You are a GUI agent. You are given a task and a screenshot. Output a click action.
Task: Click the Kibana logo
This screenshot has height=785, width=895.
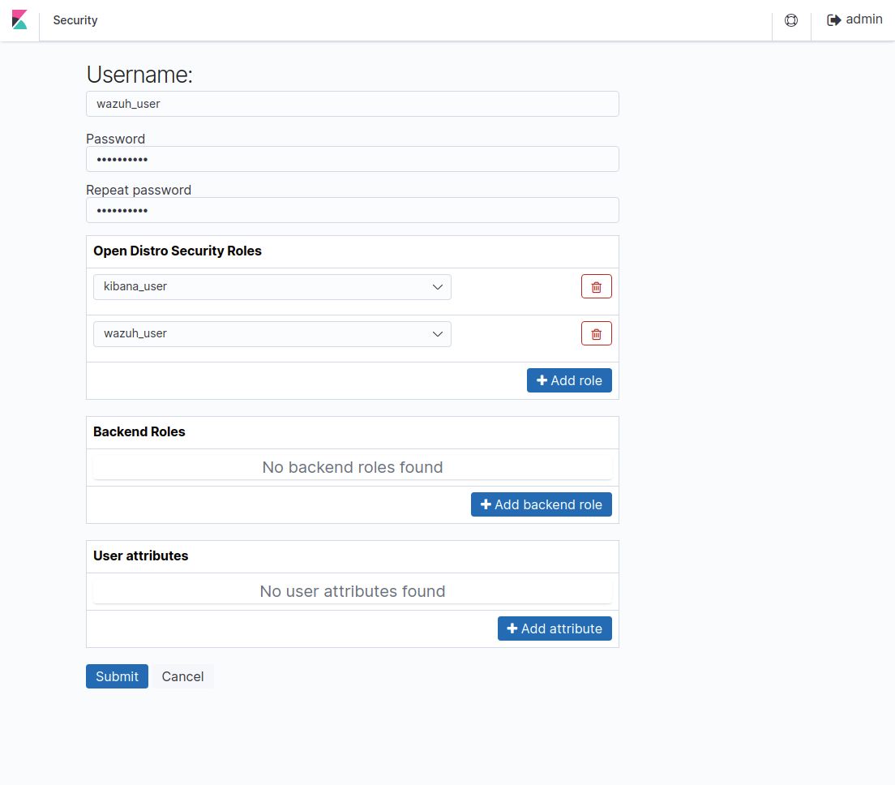click(x=19, y=19)
